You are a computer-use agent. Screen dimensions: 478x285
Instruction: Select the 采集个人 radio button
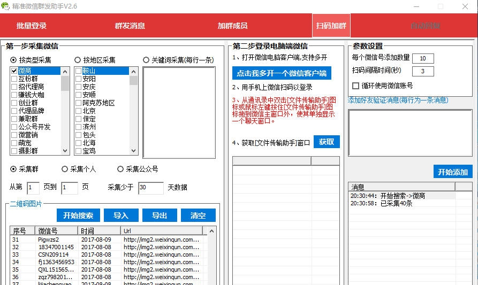[x=65, y=169]
